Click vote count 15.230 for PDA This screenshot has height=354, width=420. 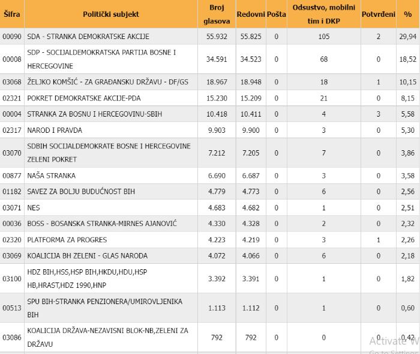tap(217, 98)
